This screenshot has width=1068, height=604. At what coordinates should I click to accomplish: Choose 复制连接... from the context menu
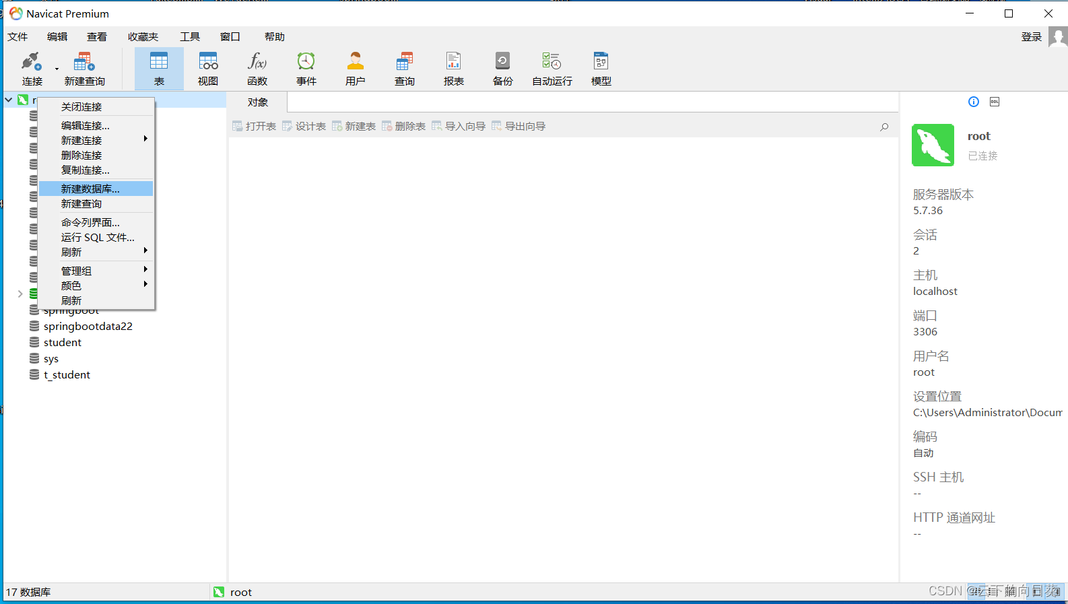[96, 170]
